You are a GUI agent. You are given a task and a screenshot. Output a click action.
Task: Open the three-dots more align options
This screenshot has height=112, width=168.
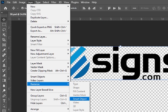(134, 8)
